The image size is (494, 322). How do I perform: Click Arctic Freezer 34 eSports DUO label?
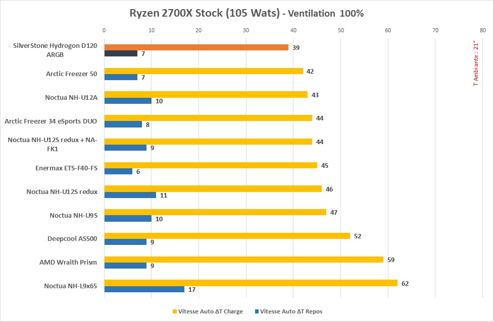click(x=51, y=121)
